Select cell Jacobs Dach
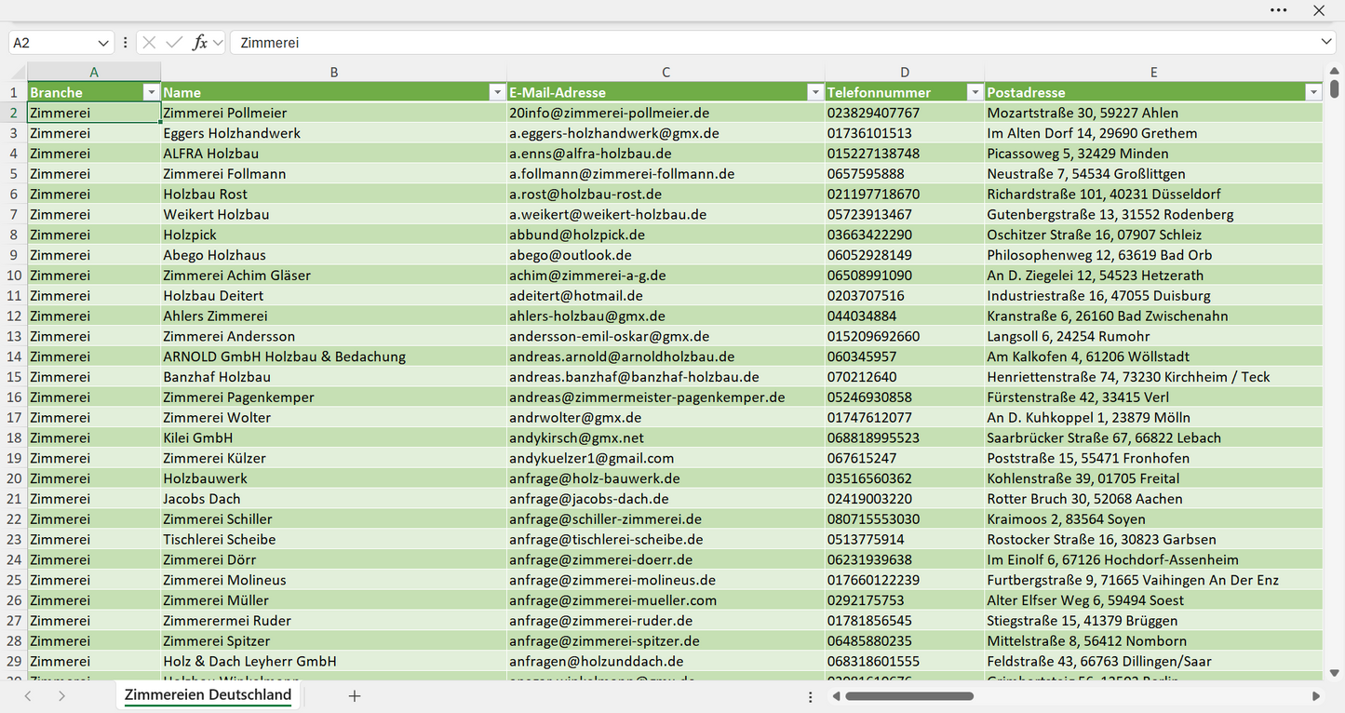 pyautogui.click(x=333, y=499)
